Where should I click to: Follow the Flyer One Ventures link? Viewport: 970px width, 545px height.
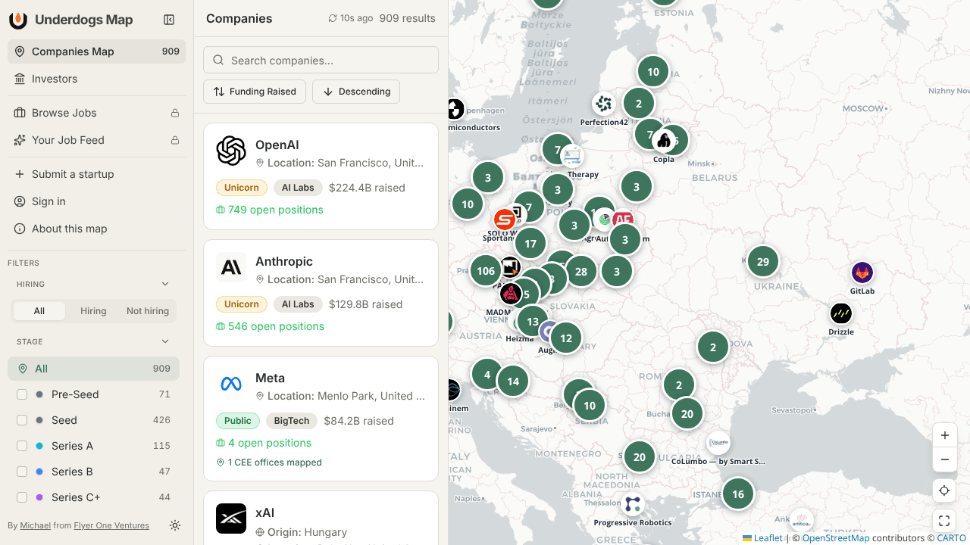[111, 525]
